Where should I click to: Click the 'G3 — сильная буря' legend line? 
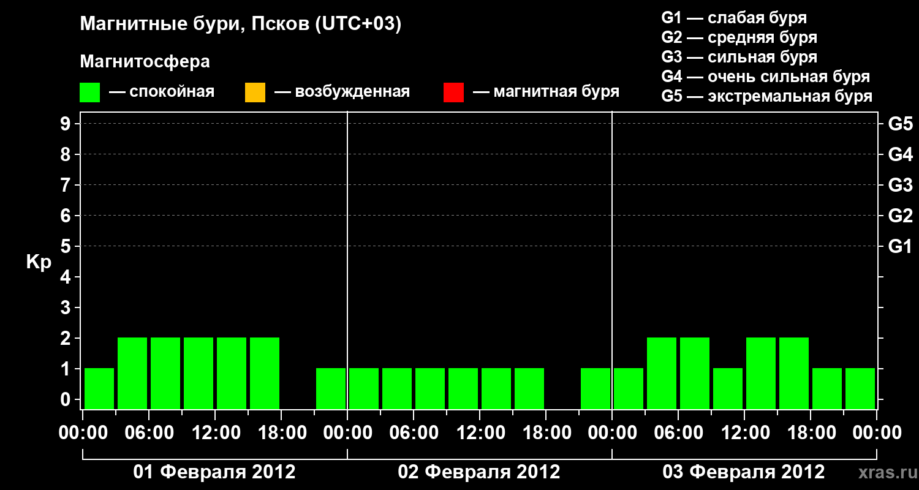[x=739, y=57]
